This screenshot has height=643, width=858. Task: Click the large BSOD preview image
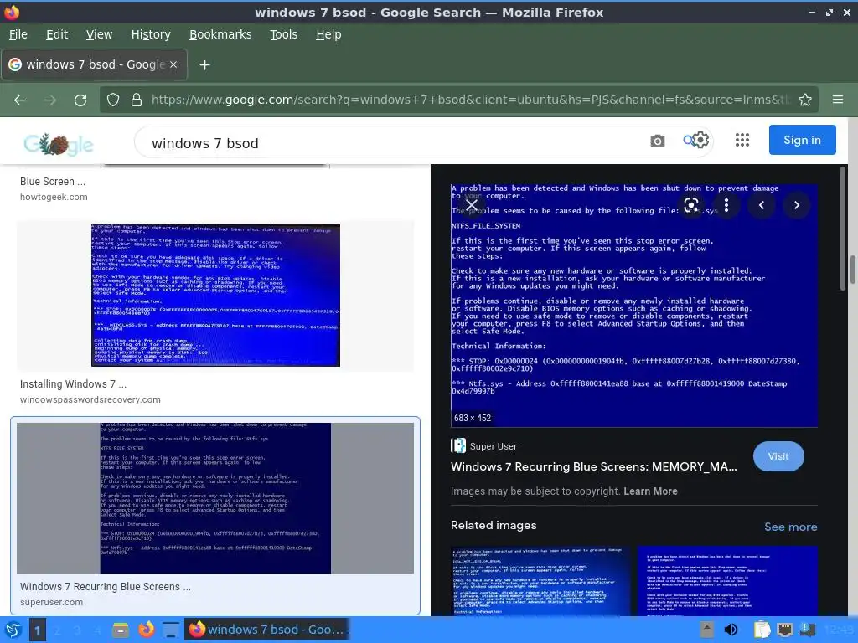pos(634,305)
